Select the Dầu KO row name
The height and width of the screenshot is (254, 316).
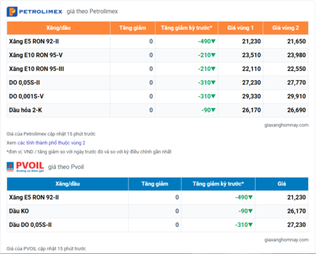point(19,211)
